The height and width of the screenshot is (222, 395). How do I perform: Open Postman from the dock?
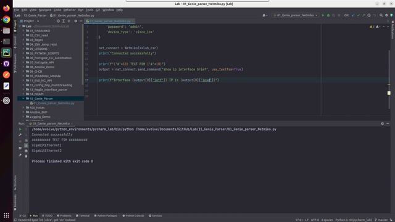(x=6, y=75)
